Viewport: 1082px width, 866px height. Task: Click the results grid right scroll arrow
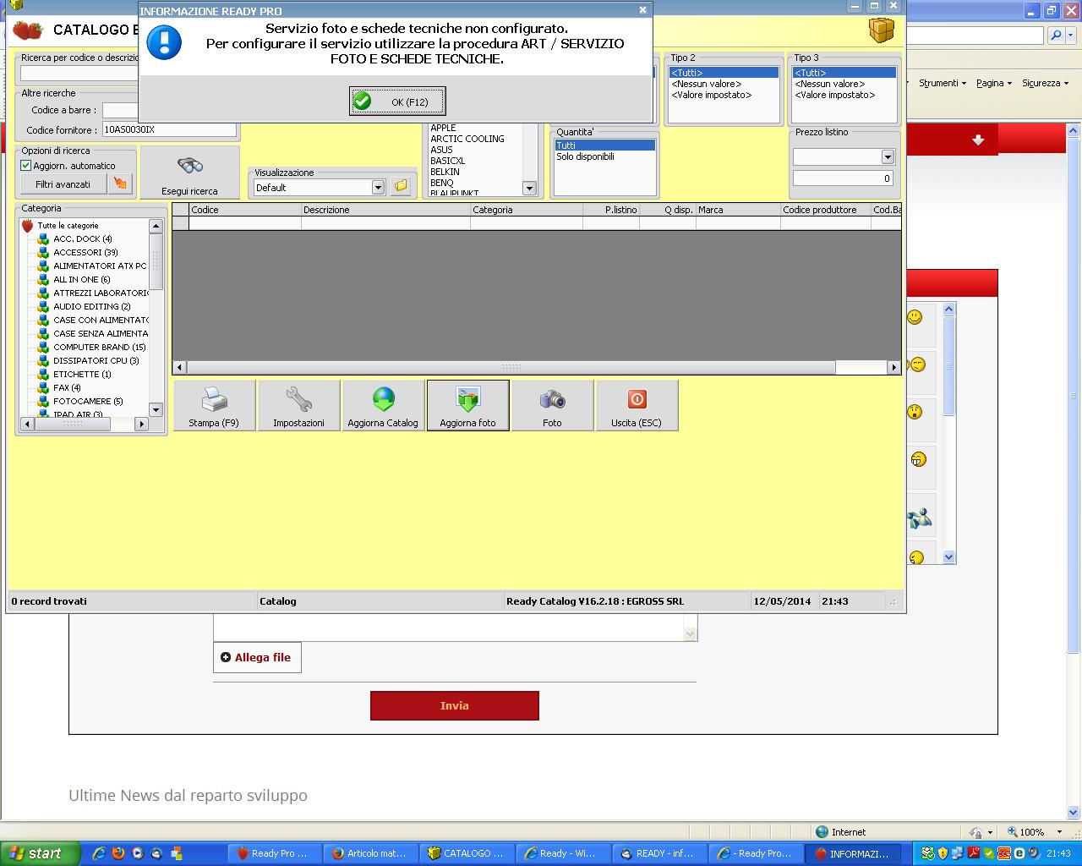click(x=893, y=367)
